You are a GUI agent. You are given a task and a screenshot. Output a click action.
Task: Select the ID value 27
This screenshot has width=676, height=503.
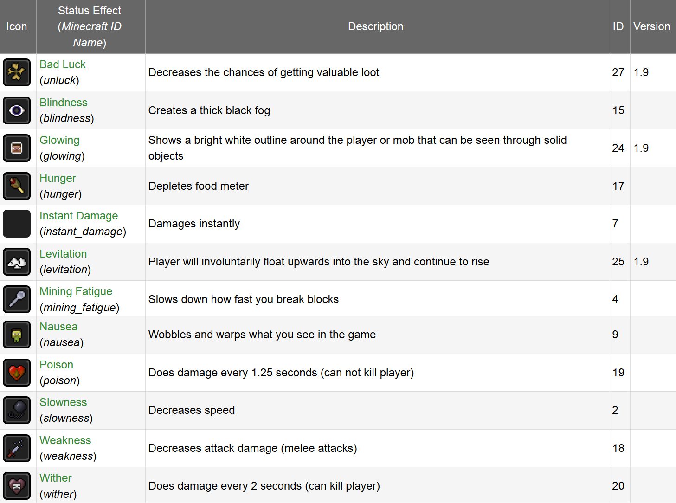[618, 72]
